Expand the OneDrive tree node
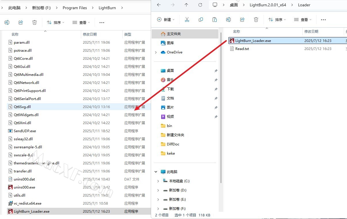This screenshot has height=219, width=347. (x=156, y=52)
